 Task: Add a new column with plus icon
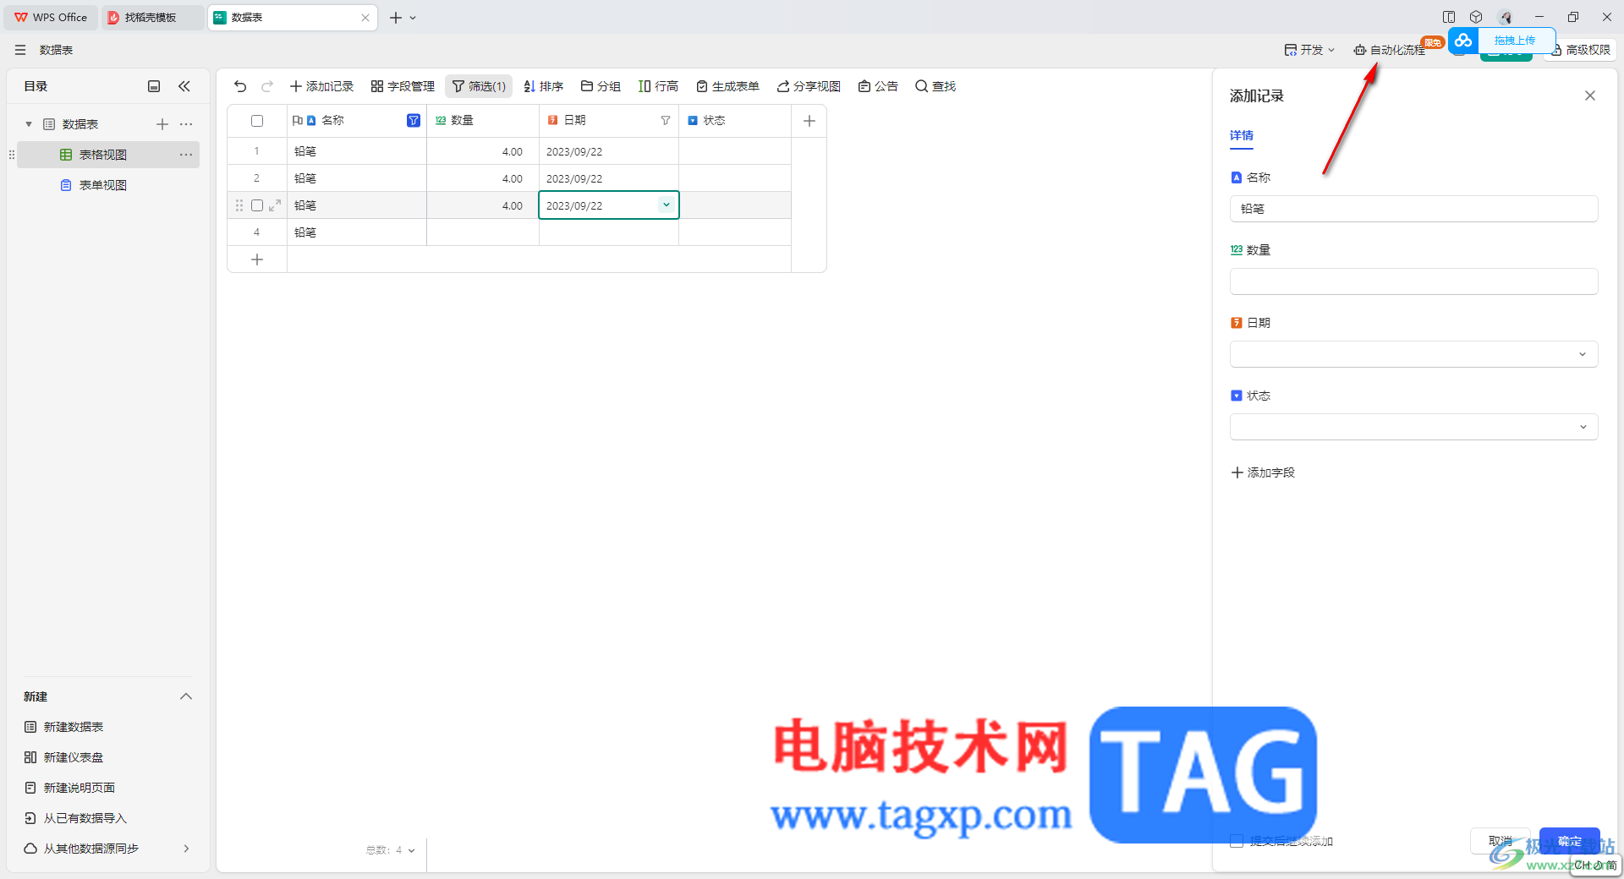(x=809, y=121)
